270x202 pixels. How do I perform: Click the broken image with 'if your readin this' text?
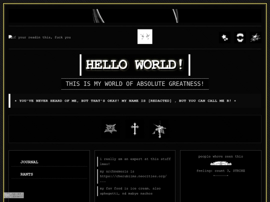pyautogui.click(x=40, y=37)
